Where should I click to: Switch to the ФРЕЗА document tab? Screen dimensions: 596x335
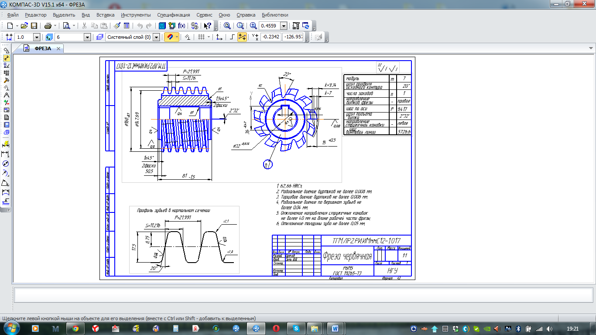[43, 48]
